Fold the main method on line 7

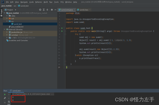coord(65,31)
